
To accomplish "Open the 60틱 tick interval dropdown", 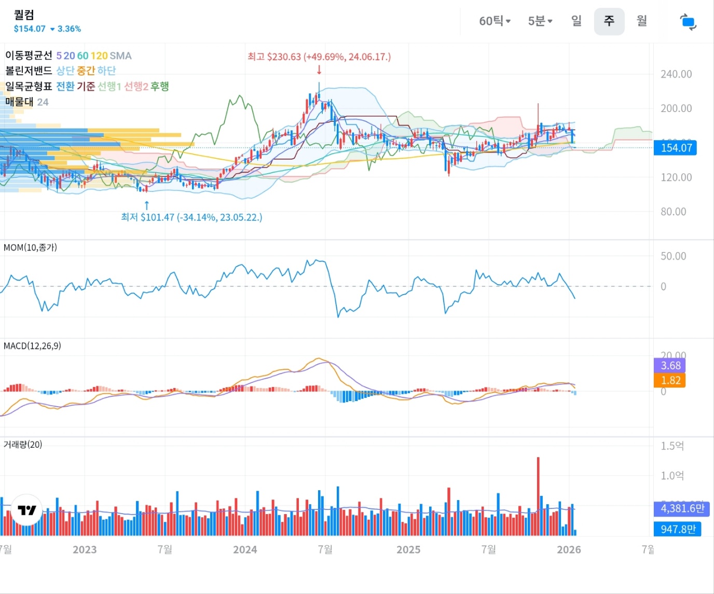I will [495, 21].
